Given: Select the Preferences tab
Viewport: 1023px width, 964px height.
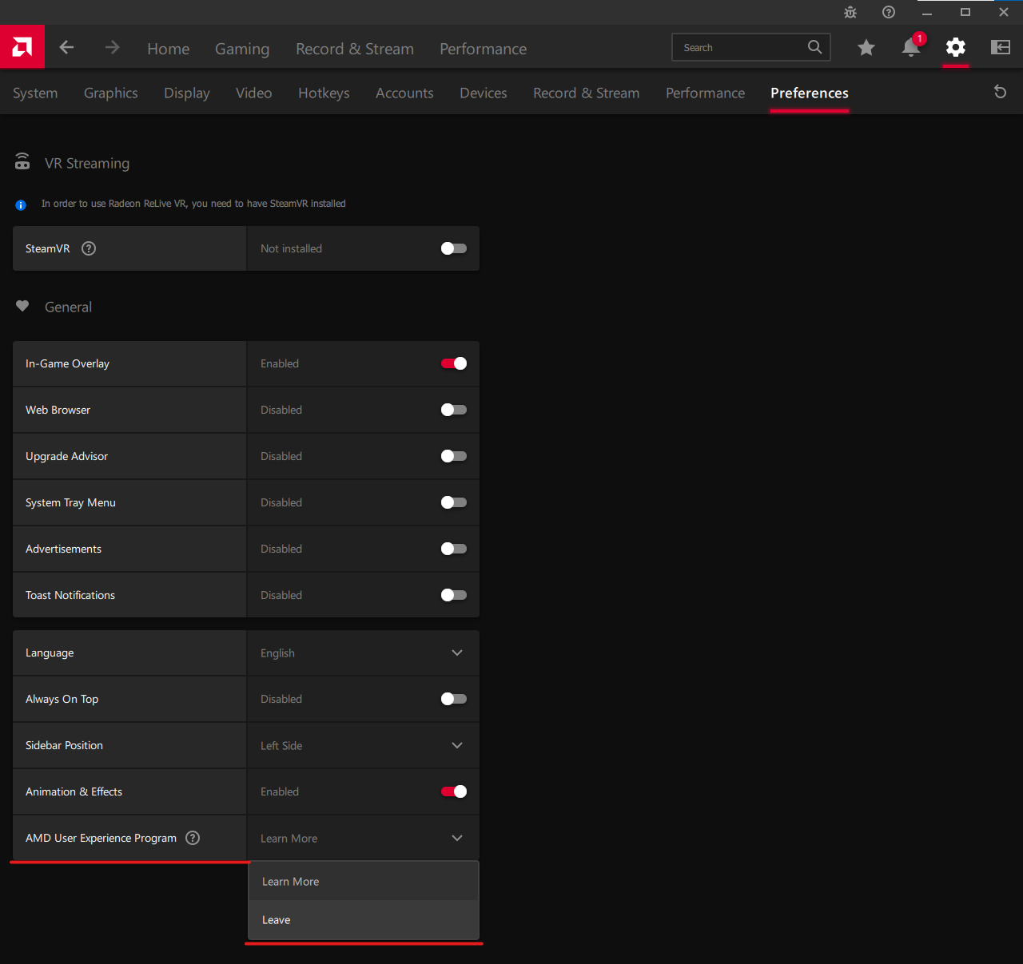Looking at the screenshot, I should coord(810,93).
